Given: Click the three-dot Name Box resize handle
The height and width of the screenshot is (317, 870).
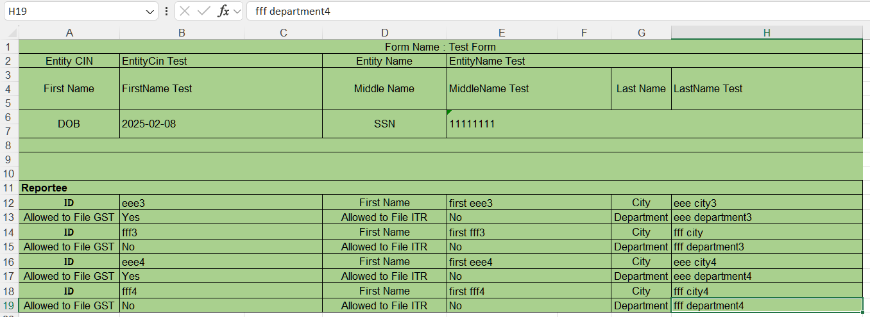Looking at the screenshot, I should 167,11.
